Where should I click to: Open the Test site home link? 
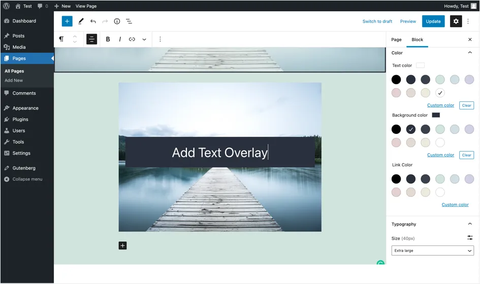[23, 6]
